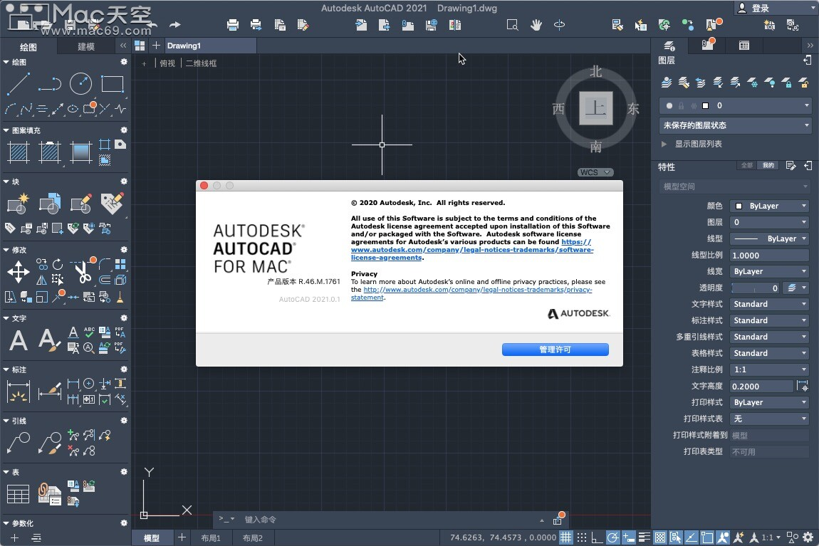Viewport: 819px width, 546px height.
Task: Toggle grid display in status bar
Action: click(565, 537)
